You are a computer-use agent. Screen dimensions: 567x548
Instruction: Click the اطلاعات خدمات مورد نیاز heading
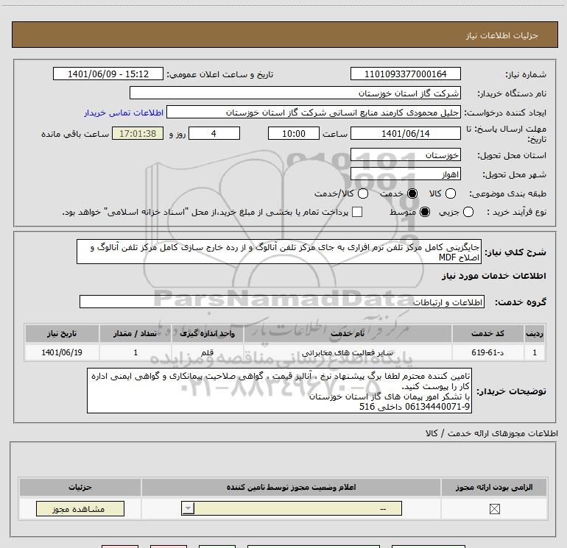[493, 276]
